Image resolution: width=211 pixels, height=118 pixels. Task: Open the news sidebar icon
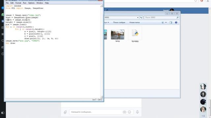click(x=3, y=47)
